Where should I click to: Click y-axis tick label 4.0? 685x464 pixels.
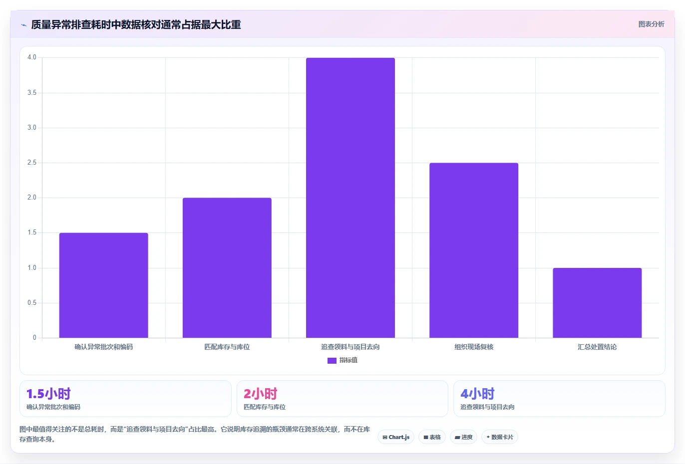pyautogui.click(x=32, y=57)
